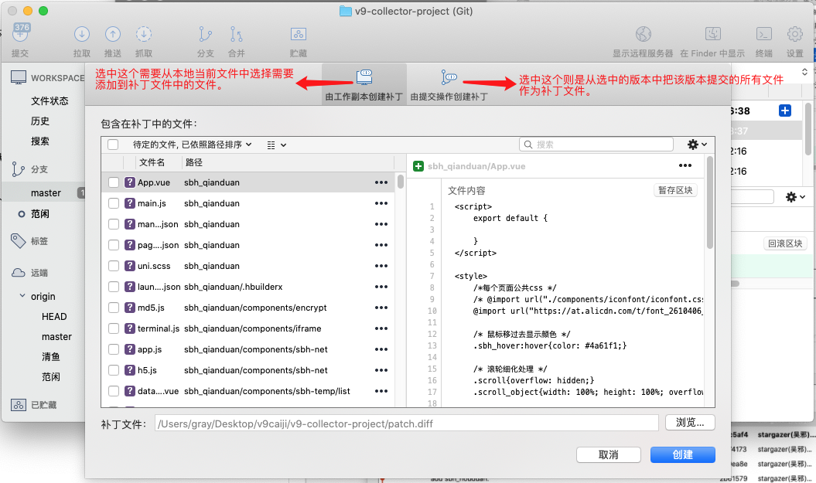Select Search (搜索) in sidebar
This screenshot has width=816, height=483.
point(40,141)
